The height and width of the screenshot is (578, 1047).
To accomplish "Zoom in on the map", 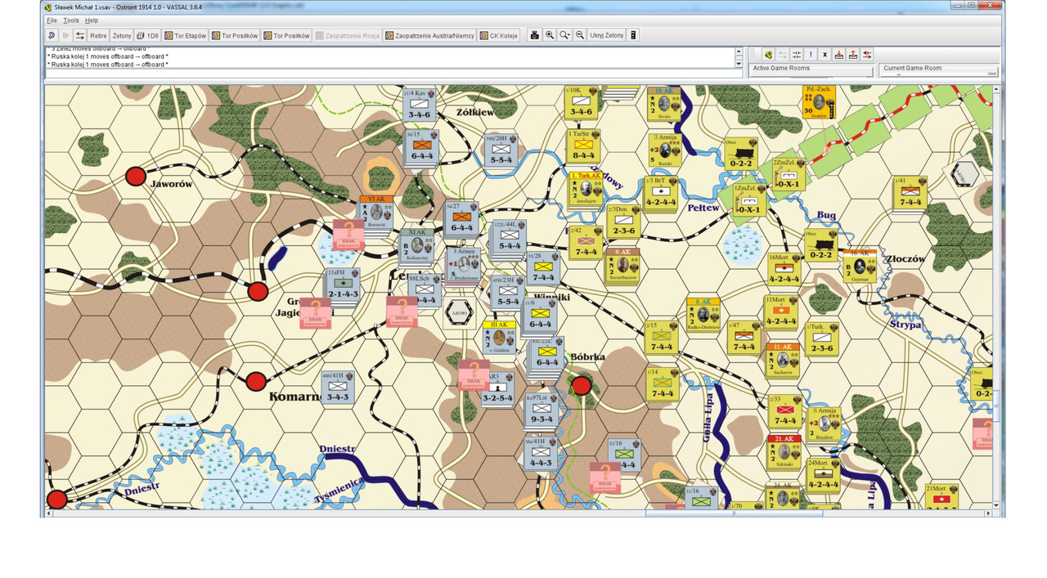I will 550,35.
